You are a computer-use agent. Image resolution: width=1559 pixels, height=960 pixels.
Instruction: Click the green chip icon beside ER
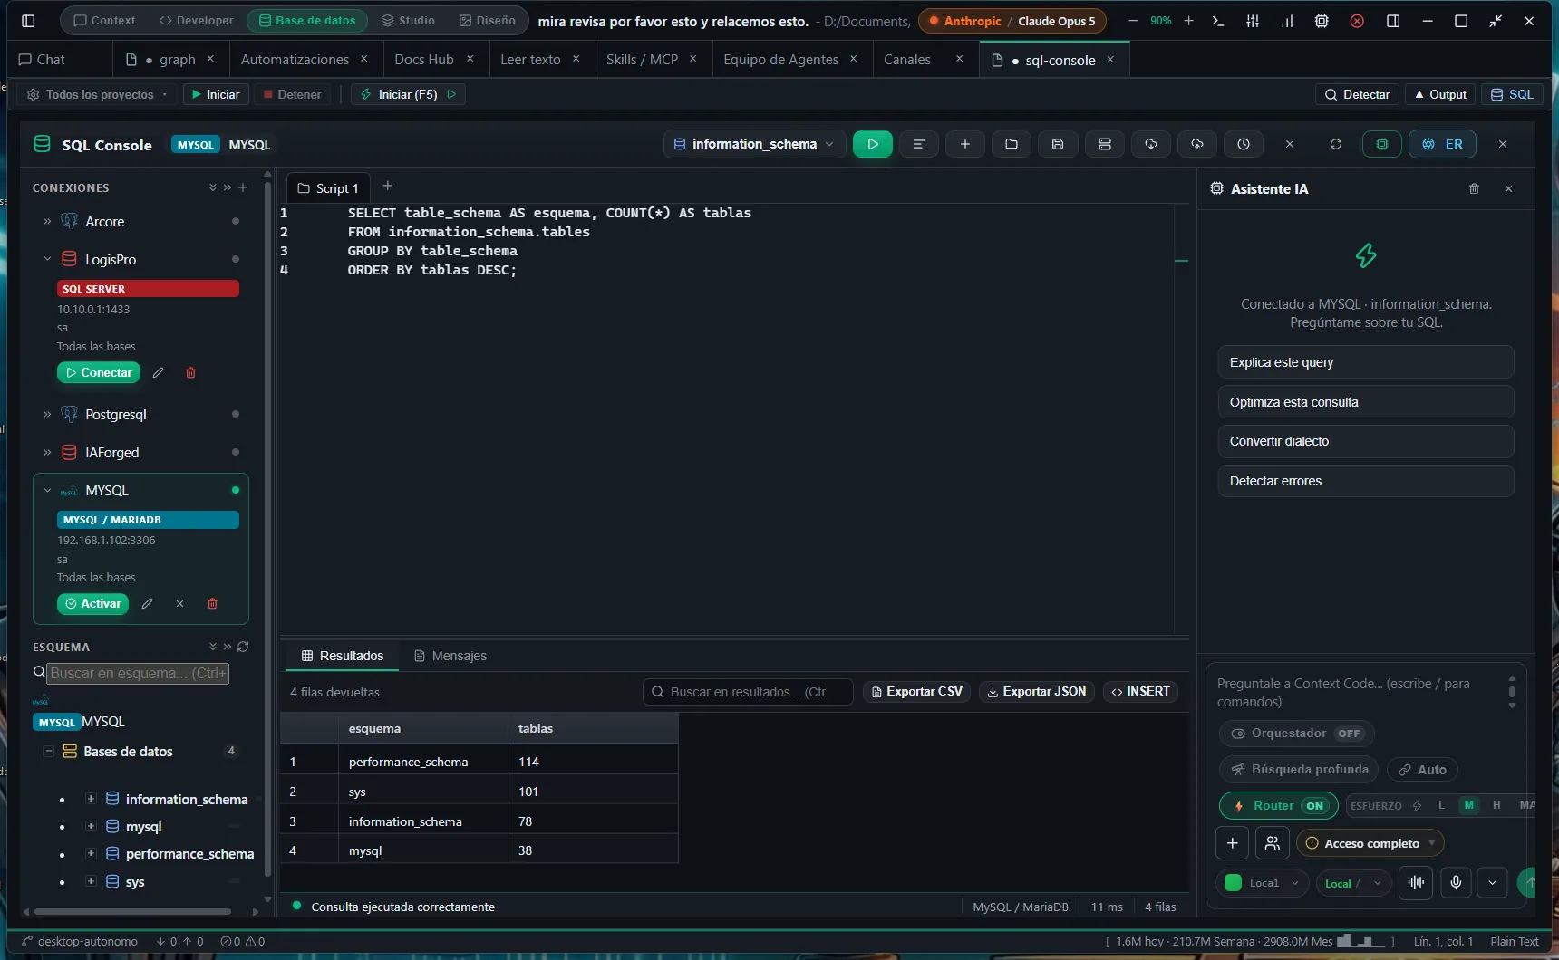(1382, 144)
